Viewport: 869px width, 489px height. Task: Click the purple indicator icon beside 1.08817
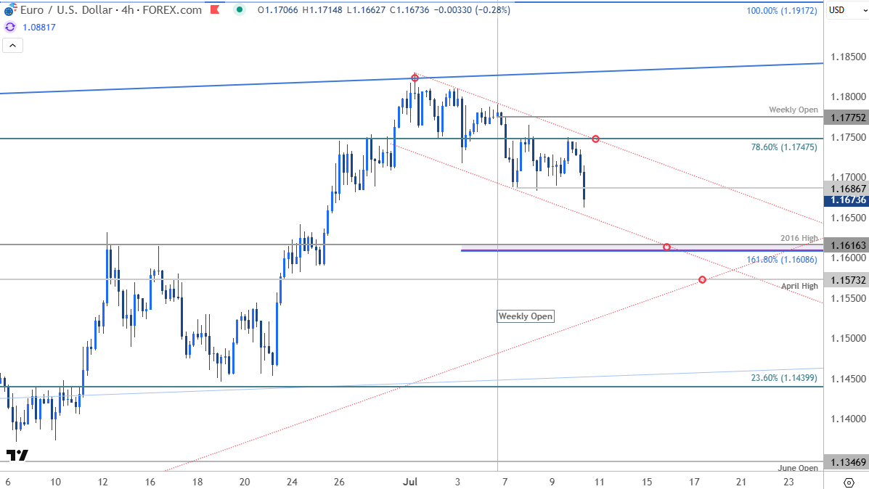point(9,27)
